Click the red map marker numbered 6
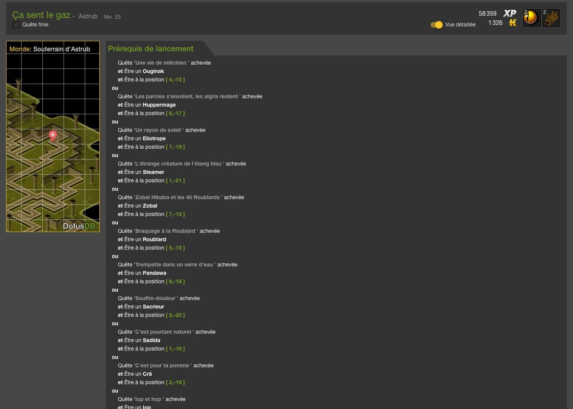The width and height of the screenshot is (573, 409). (53, 136)
